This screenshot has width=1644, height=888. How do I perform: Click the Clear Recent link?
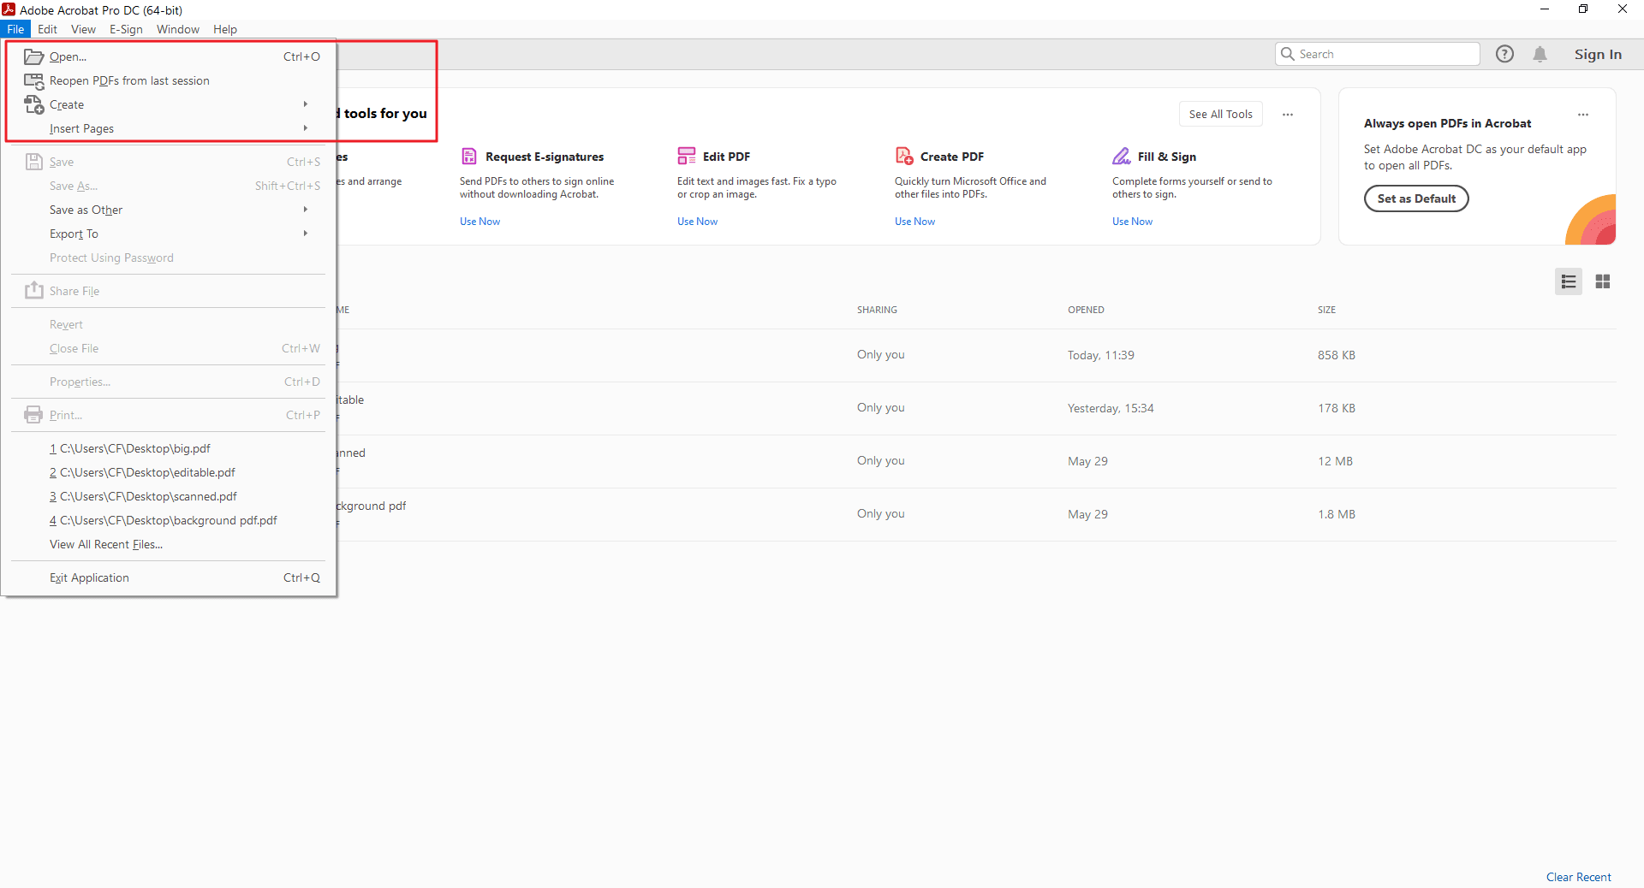[x=1579, y=876]
